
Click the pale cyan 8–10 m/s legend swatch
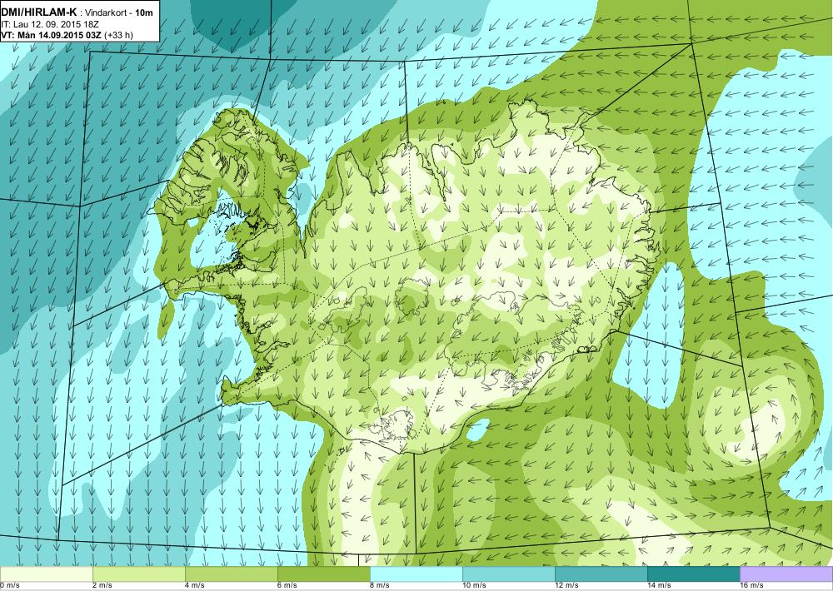tap(416, 574)
